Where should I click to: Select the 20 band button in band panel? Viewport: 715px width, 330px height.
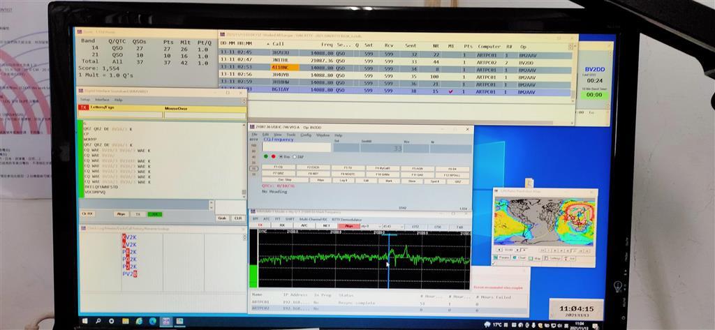click(x=254, y=163)
